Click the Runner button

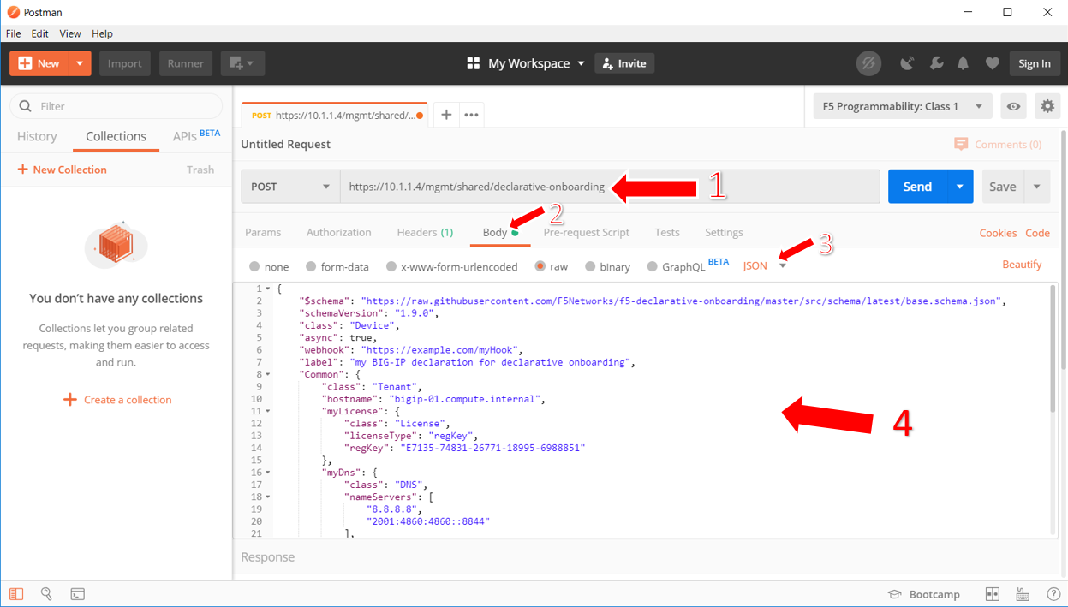coord(185,63)
